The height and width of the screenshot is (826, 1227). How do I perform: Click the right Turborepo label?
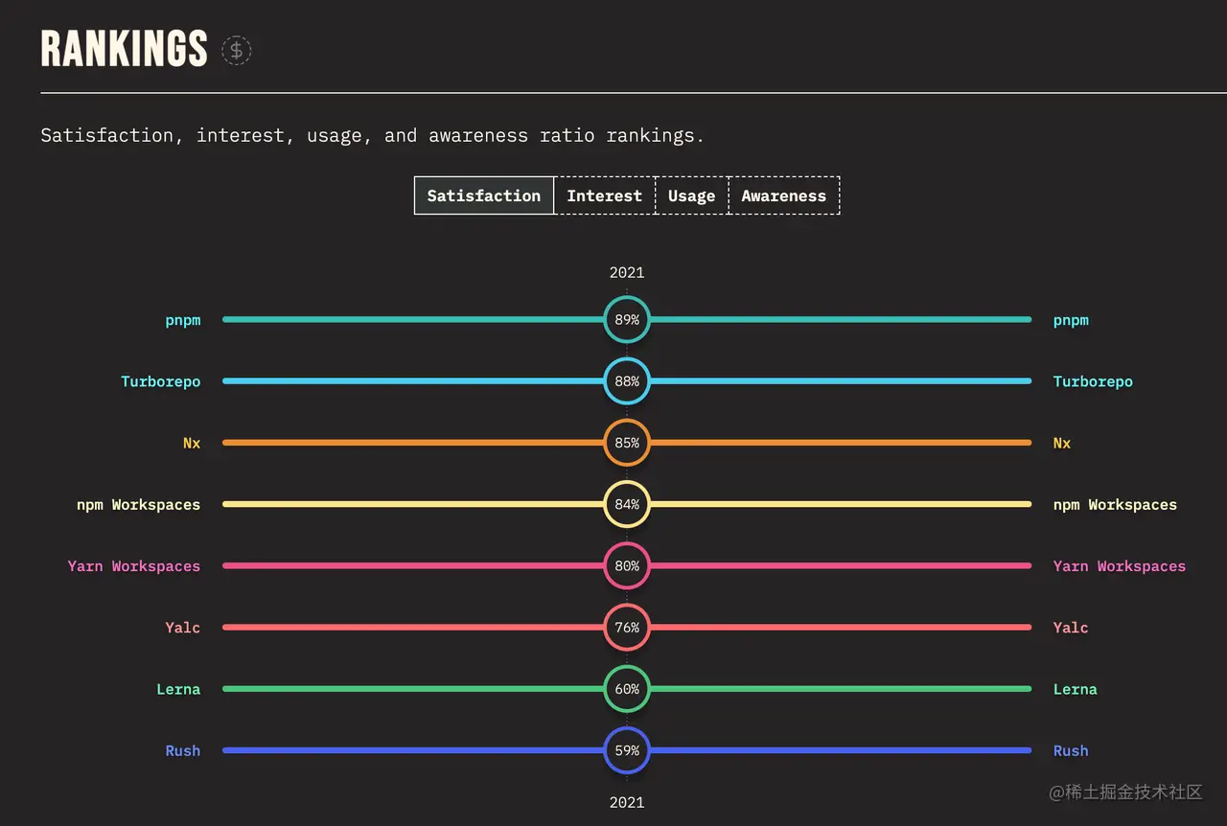(x=1093, y=381)
